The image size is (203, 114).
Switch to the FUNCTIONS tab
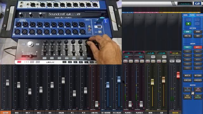pyautogui.click(x=199, y=15)
